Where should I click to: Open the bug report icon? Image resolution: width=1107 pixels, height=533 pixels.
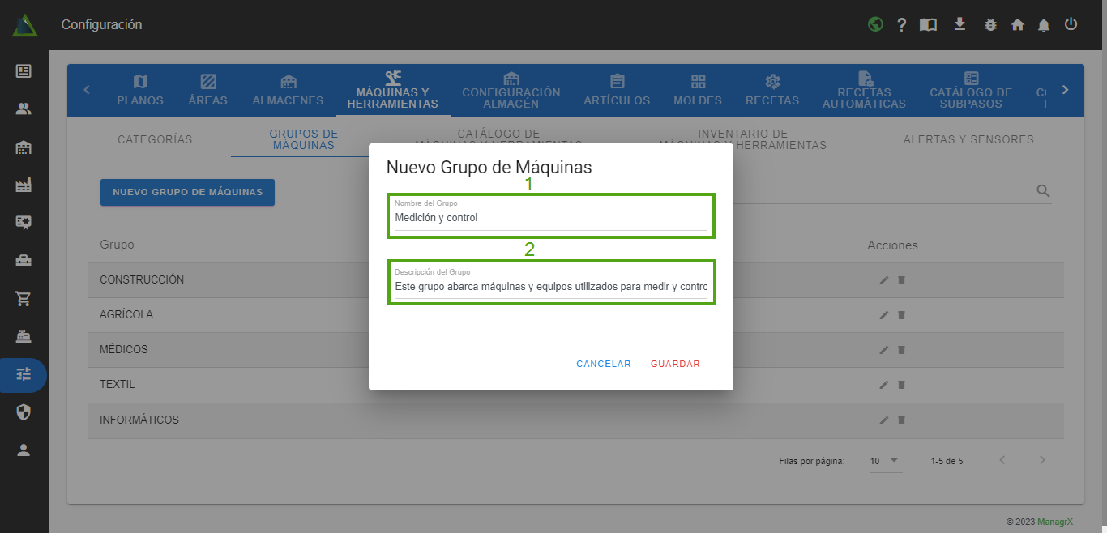pos(990,24)
